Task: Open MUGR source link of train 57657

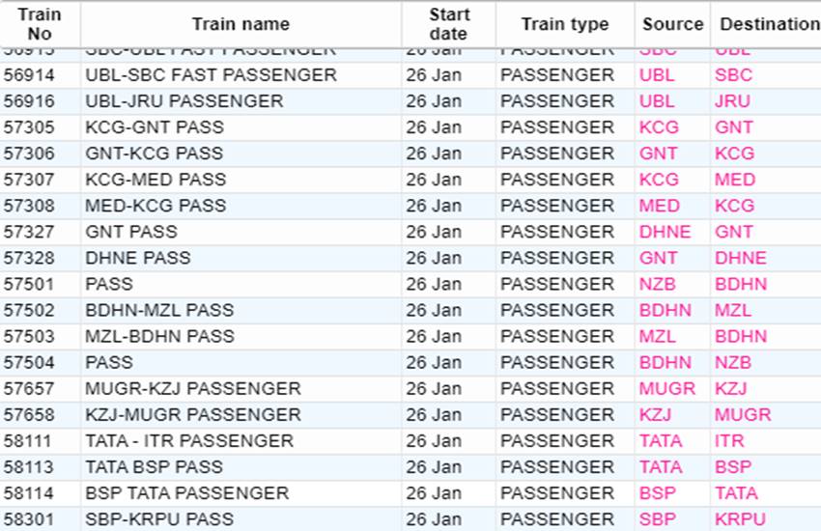Action: click(666, 388)
